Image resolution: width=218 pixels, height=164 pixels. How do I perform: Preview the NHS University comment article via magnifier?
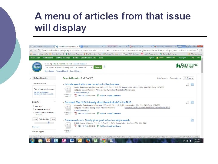[x=187, y=102]
